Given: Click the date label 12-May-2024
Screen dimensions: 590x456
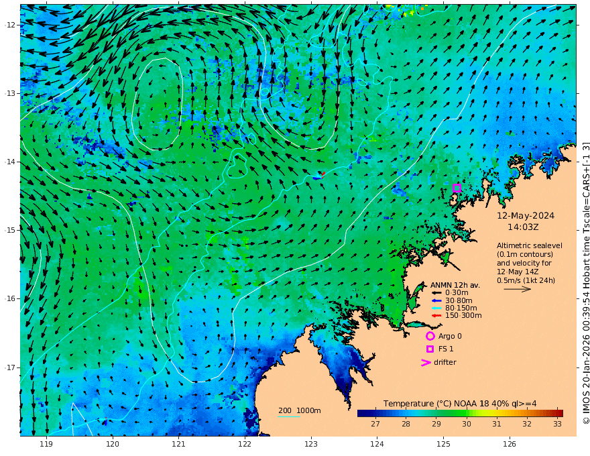Looking at the screenshot, I should pos(526,215).
